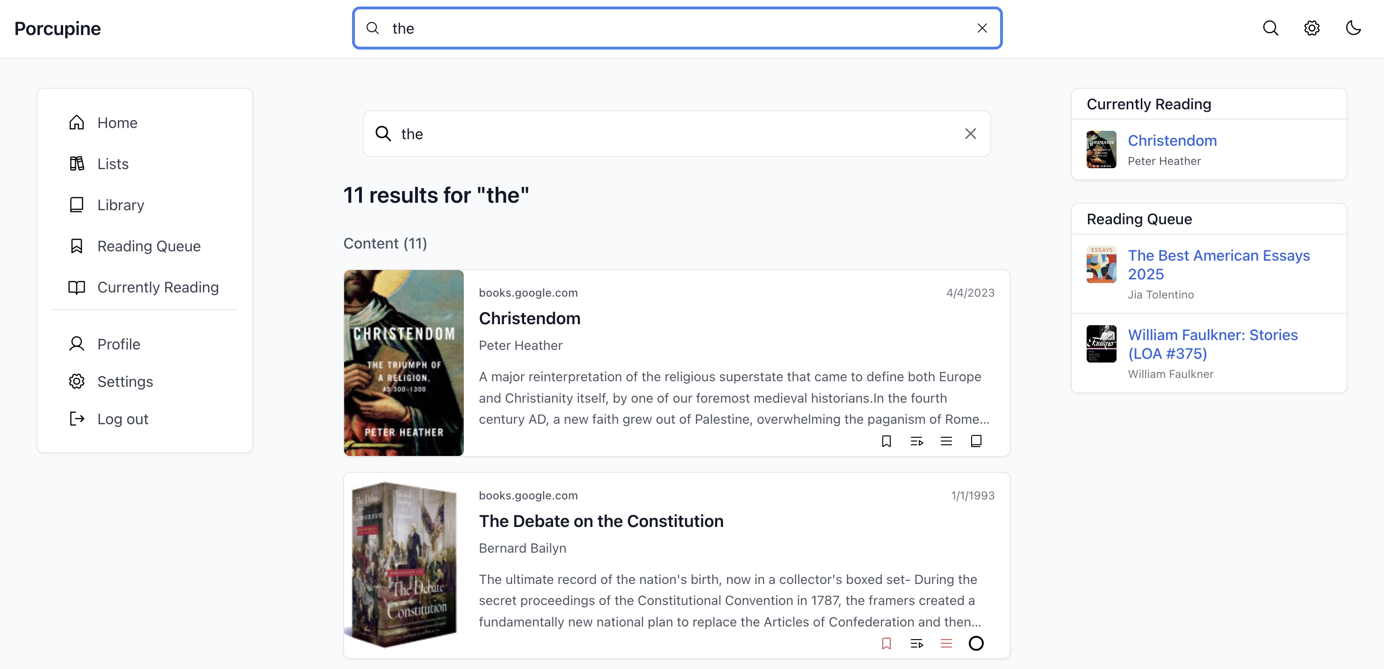Open Library from sidebar

pyautogui.click(x=120, y=205)
